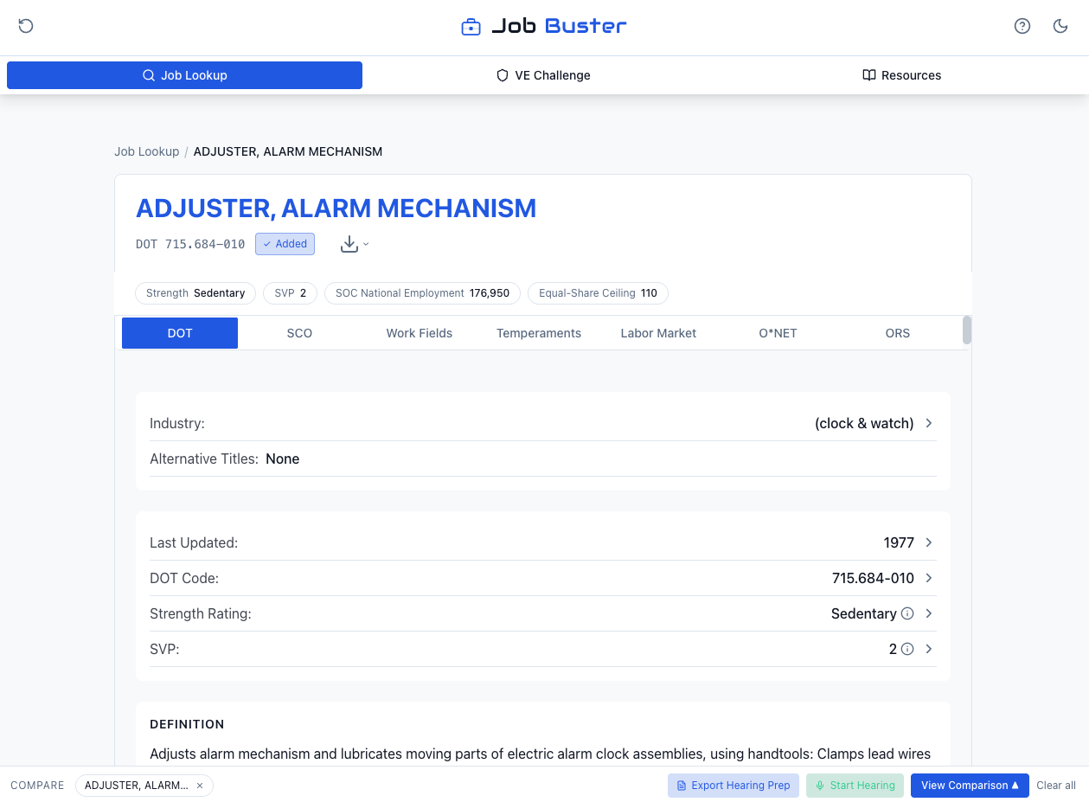Click the (clock & watch) industry value
1089x802 pixels.
[864, 423]
